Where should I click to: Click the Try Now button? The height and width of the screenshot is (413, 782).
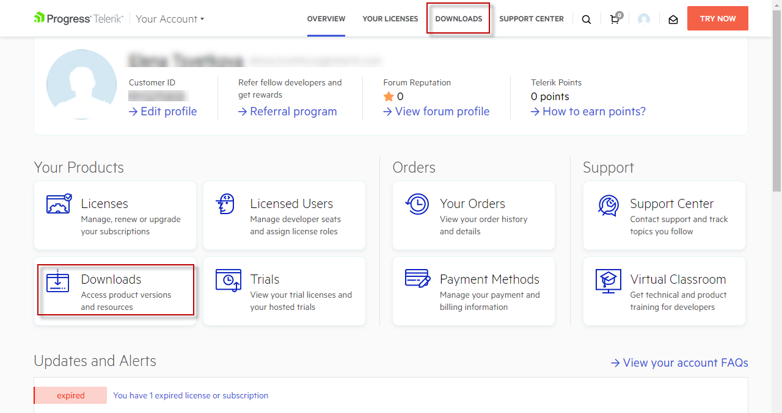click(718, 18)
